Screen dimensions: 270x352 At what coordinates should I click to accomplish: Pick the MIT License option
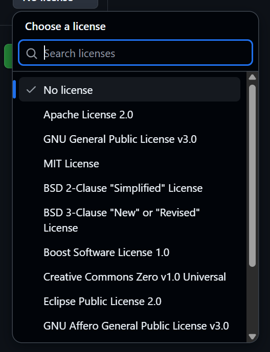(129, 164)
